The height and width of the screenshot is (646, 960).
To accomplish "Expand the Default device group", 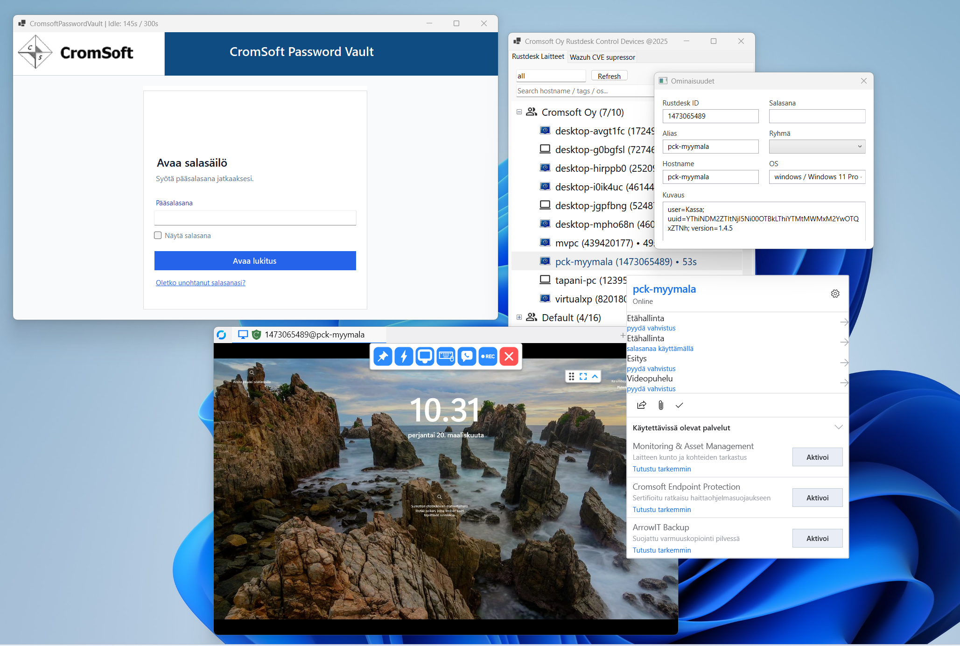I will point(519,317).
